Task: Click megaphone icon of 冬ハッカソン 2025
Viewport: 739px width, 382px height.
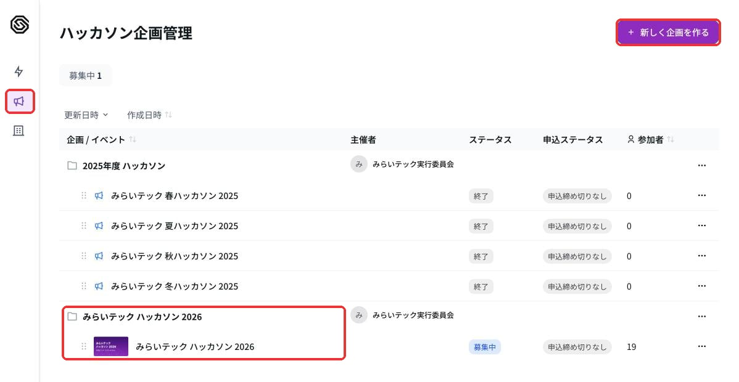Action: [99, 286]
